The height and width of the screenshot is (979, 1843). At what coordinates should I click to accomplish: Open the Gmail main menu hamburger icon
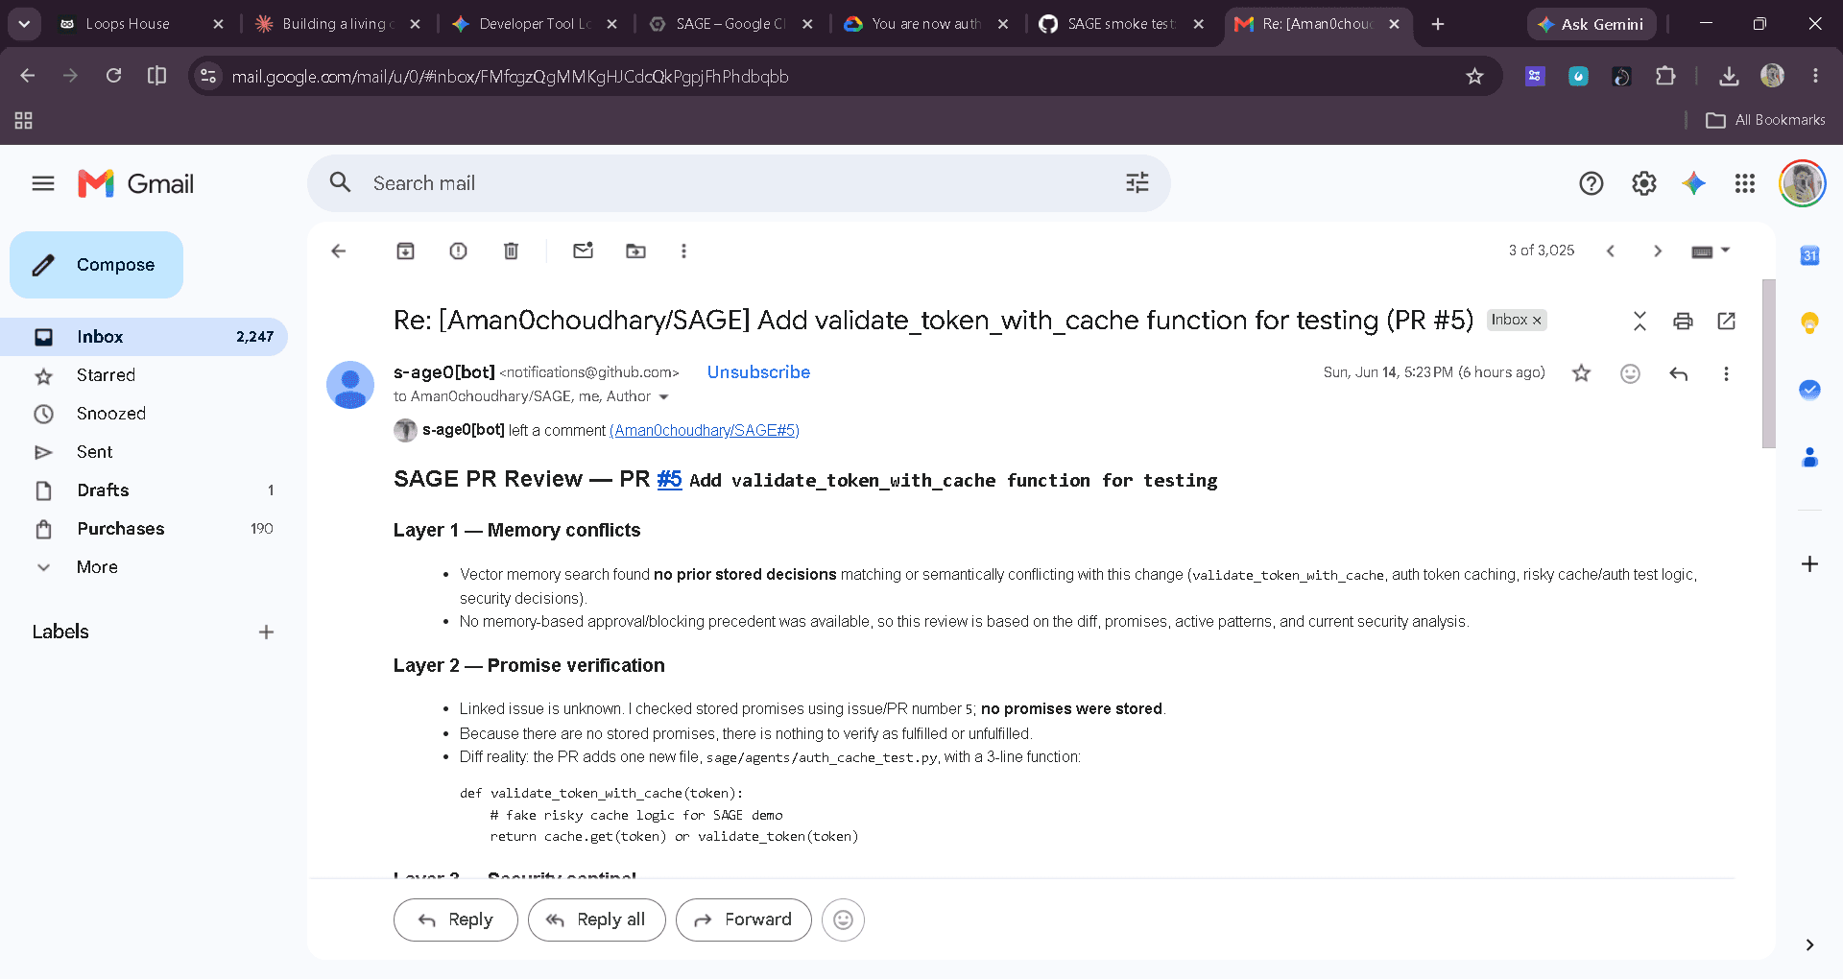tap(43, 183)
